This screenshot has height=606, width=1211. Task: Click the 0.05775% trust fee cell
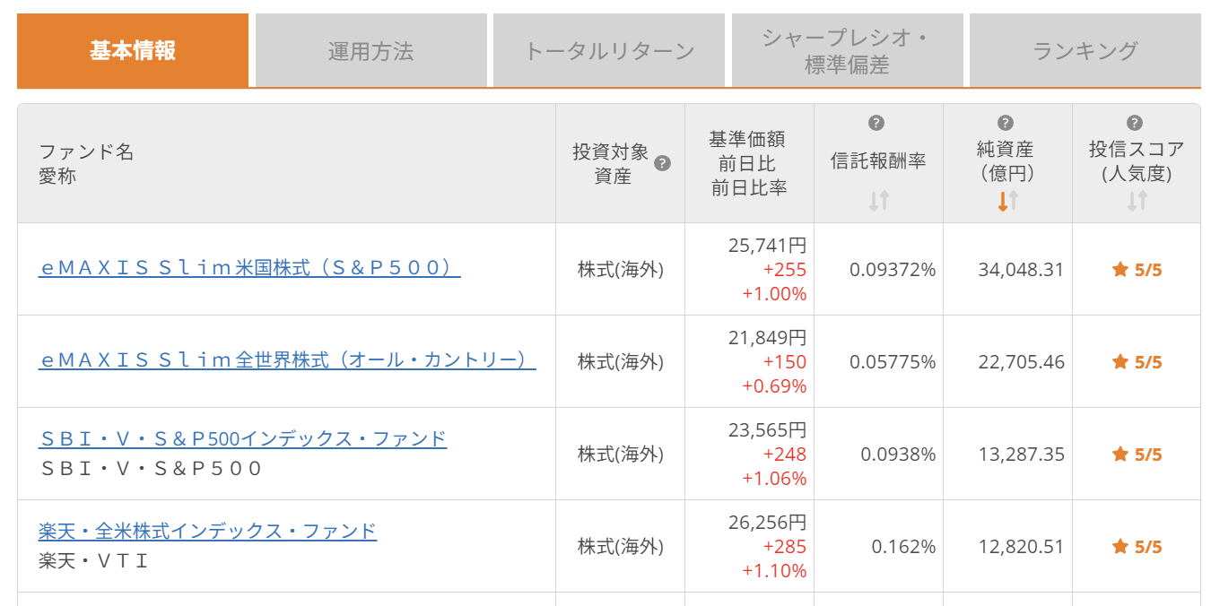[892, 362]
